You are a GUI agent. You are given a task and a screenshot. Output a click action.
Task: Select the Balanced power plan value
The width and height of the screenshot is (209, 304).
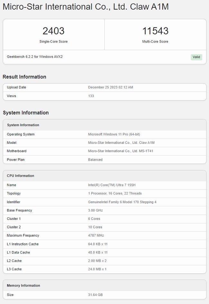coord(95,160)
